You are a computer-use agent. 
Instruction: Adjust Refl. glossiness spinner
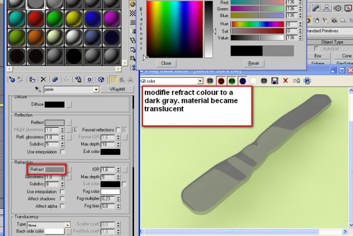click(62, 137)
